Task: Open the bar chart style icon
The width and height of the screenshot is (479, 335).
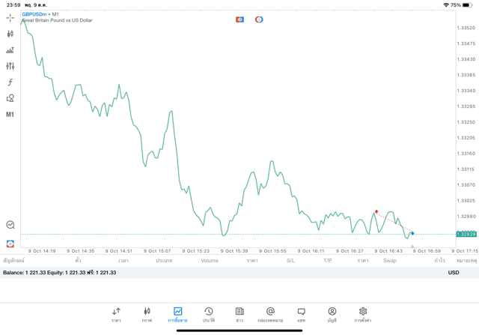Action: click(10, 50)
